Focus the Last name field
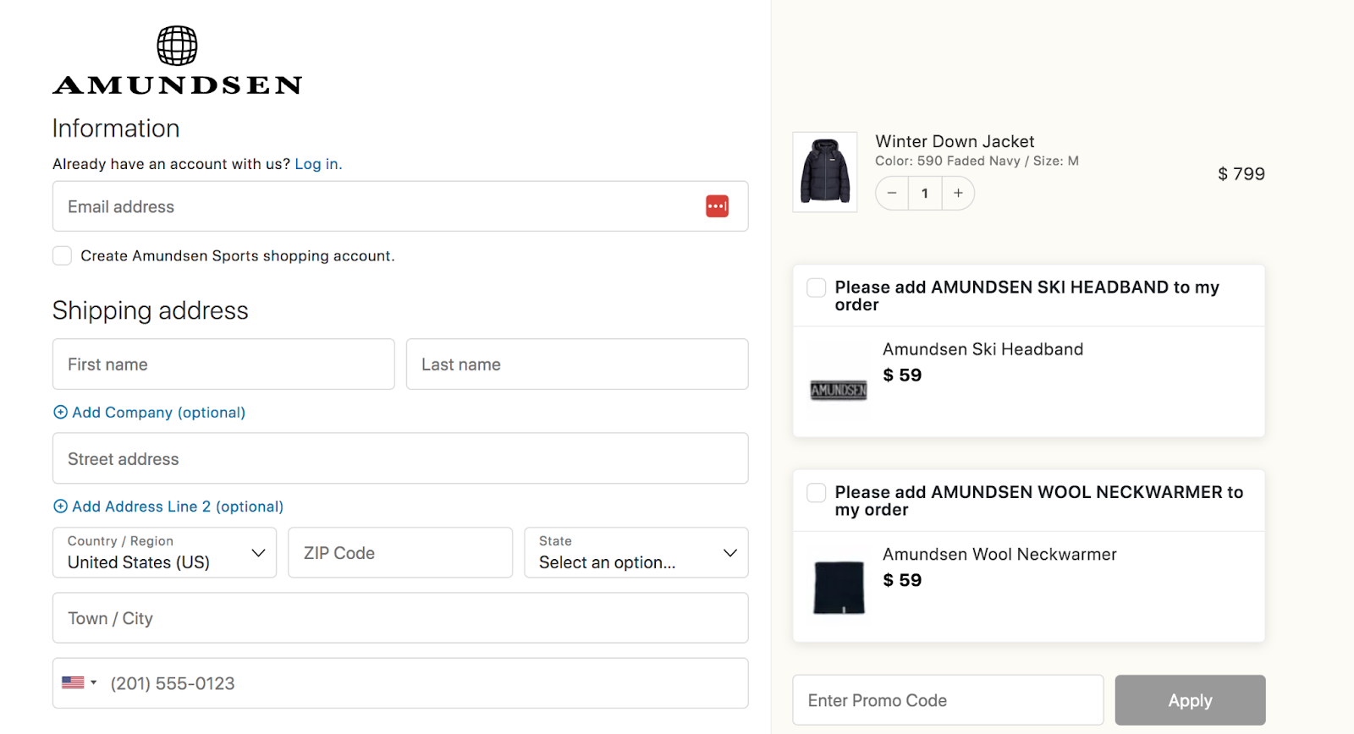Image resolution: width=1354 pixels, height=734 pixels. [x=577, y=364]
